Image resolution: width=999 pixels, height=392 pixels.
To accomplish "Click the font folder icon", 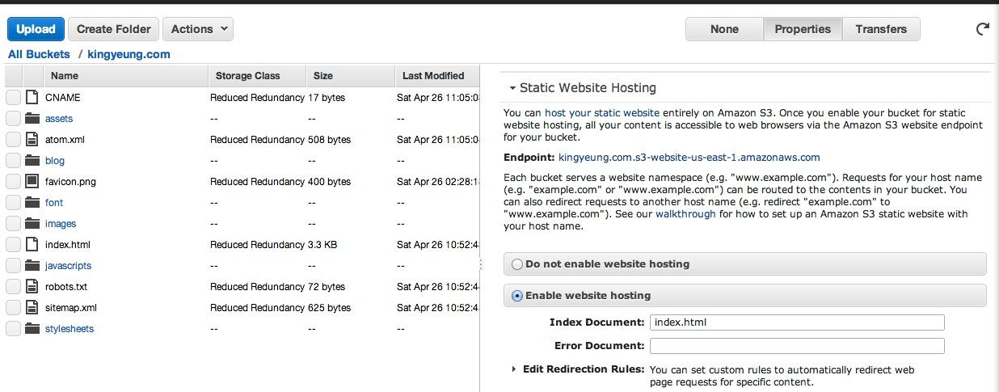I will pos(32,202).
